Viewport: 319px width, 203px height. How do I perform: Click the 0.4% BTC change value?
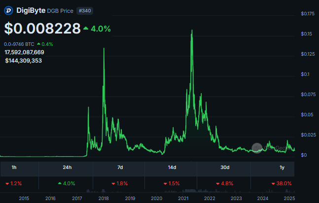[45, 44]
